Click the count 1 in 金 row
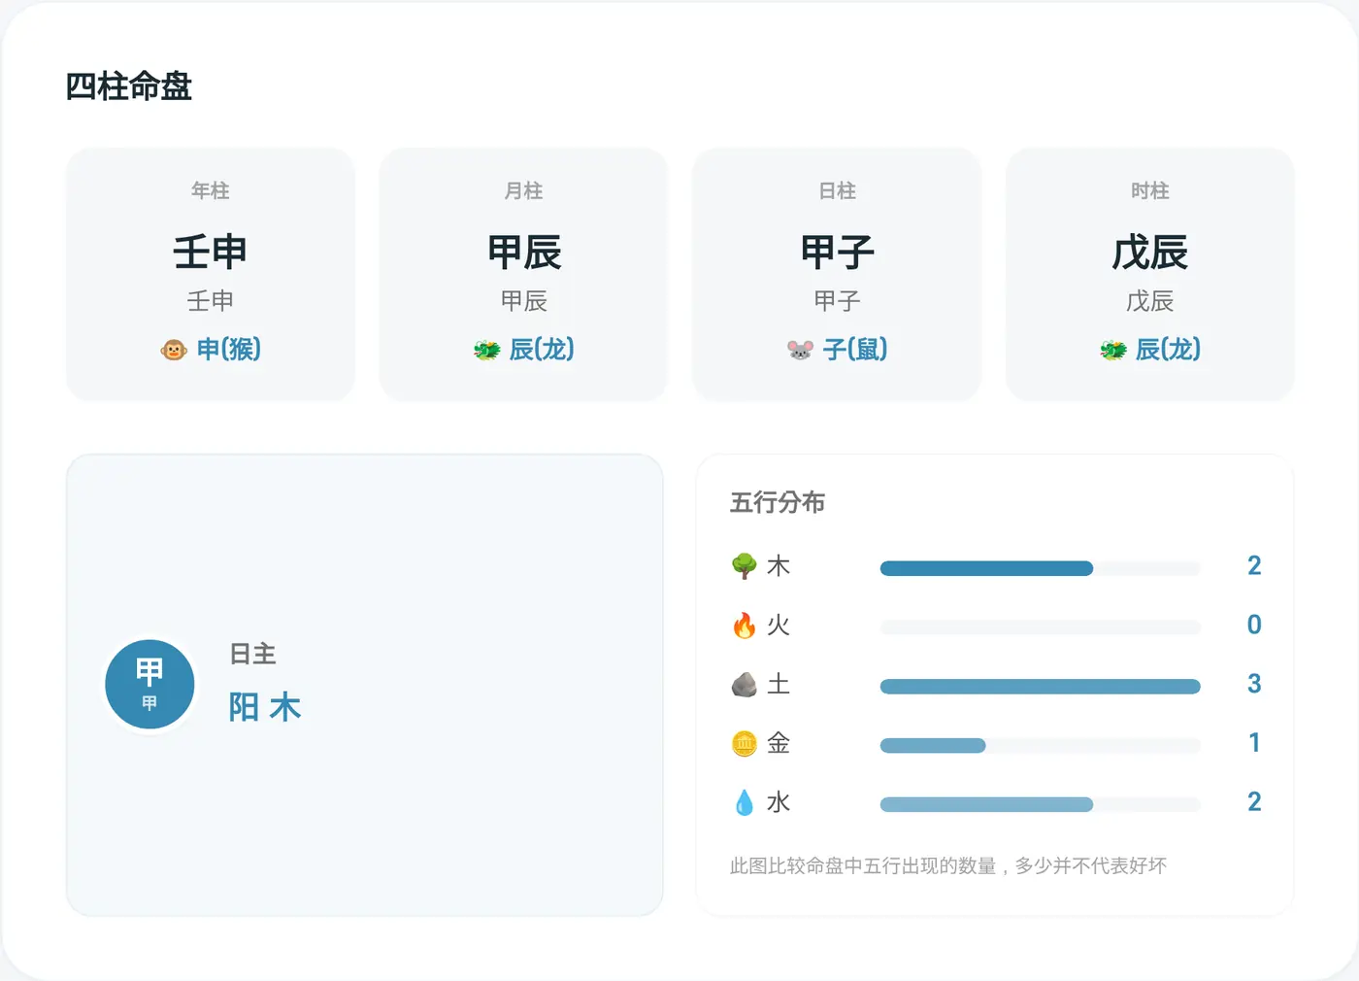1359x981 pixels. tap(1254, 744)
